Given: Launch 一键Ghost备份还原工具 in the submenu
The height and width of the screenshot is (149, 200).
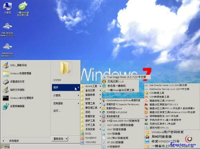Looking at the screenshot, I should coord(121,90).
